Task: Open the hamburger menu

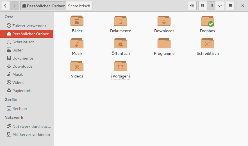Action: click(x=230, y=6)
